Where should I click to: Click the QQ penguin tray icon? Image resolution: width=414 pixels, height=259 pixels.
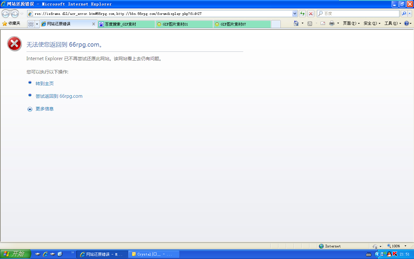pos(389,254)
